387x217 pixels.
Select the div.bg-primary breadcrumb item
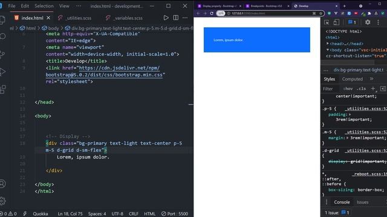[129, 28]
